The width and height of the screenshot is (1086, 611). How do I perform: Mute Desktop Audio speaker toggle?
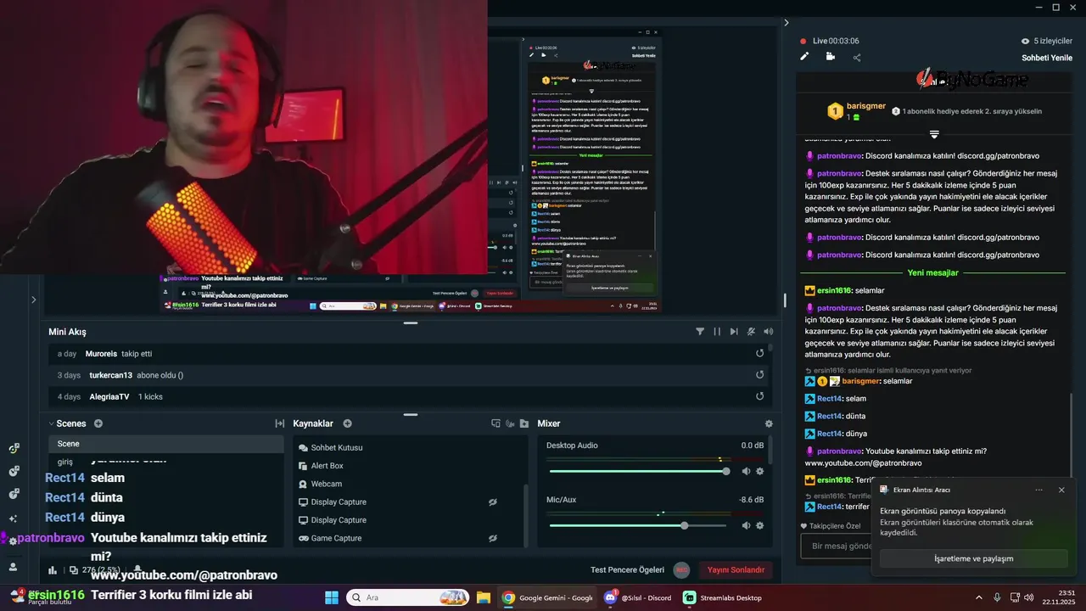coord(747,471)
